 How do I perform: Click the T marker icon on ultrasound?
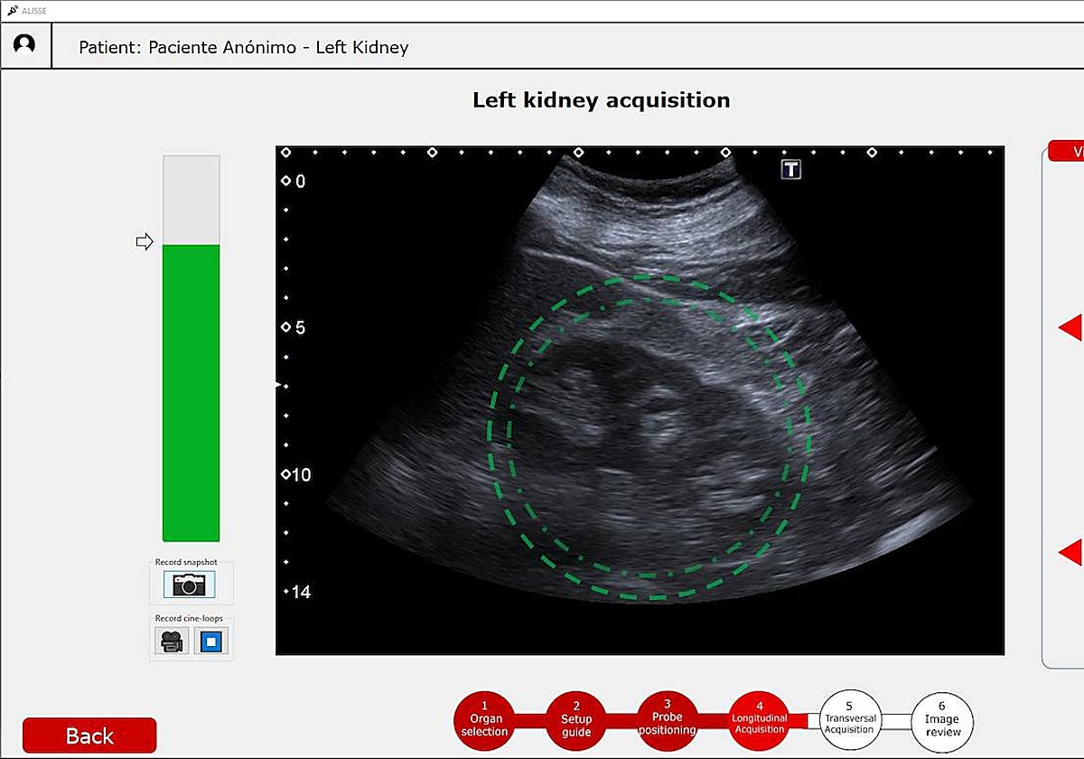click(791, 169)
